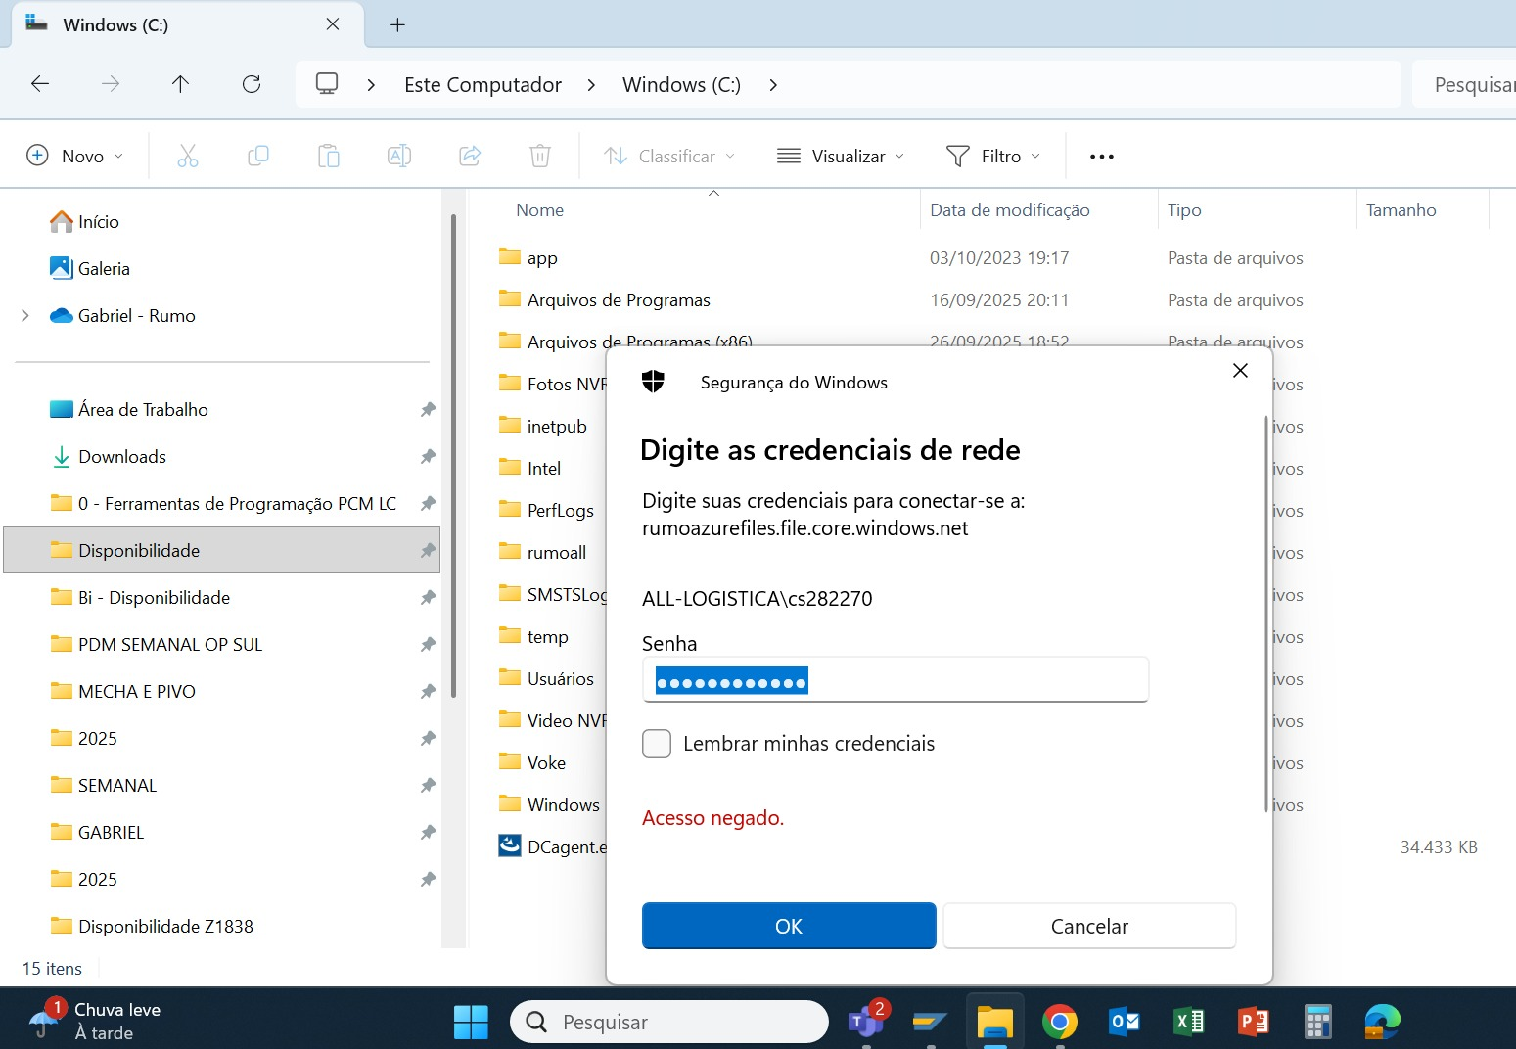Open a new tab with plus button
Image resolution: width=1516 pixels, height=1049 pixels.
pos(397,25)
